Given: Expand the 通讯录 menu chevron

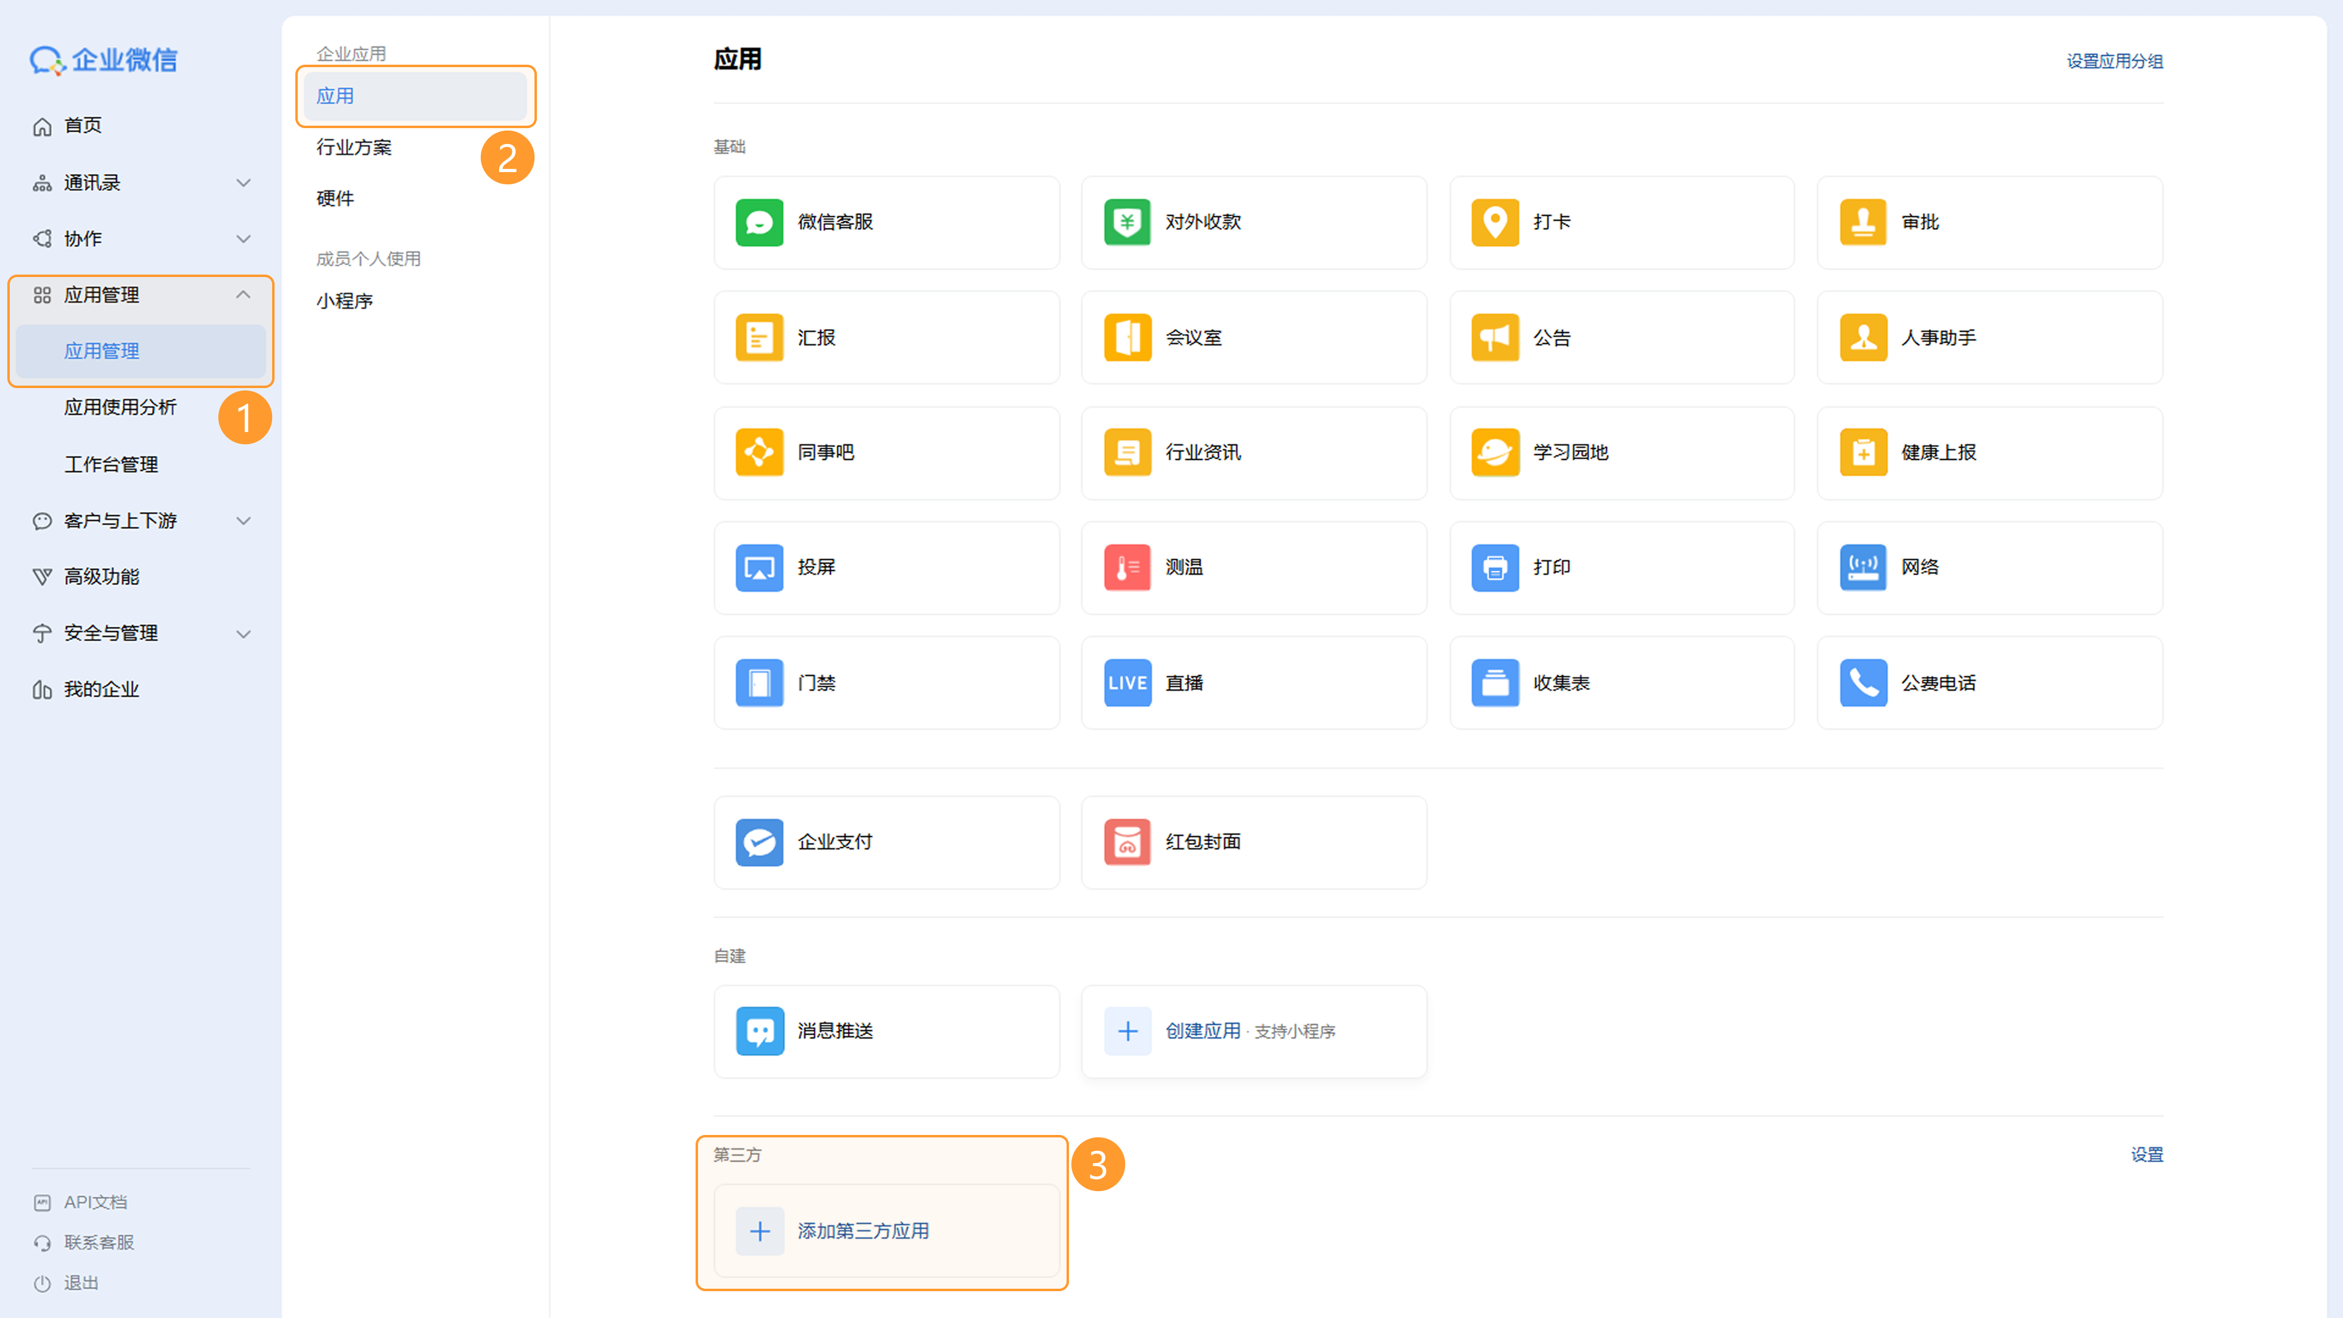Looking at the screenshot, I should pos(243,183).
